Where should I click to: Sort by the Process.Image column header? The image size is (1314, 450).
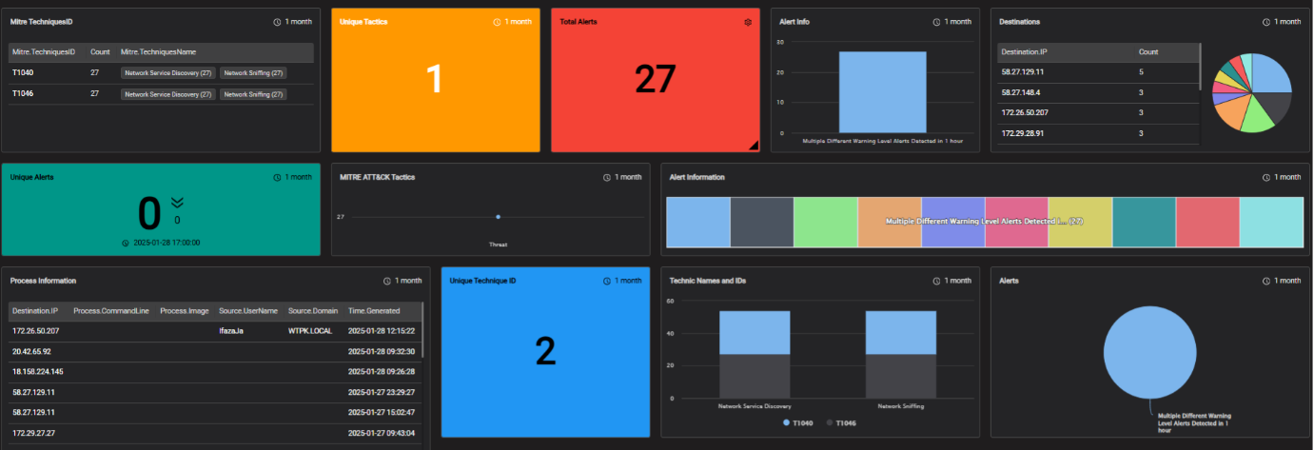(x=185, y=310)
